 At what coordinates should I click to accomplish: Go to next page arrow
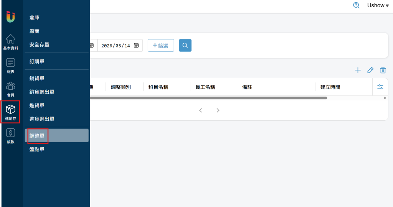coord(218,110)
